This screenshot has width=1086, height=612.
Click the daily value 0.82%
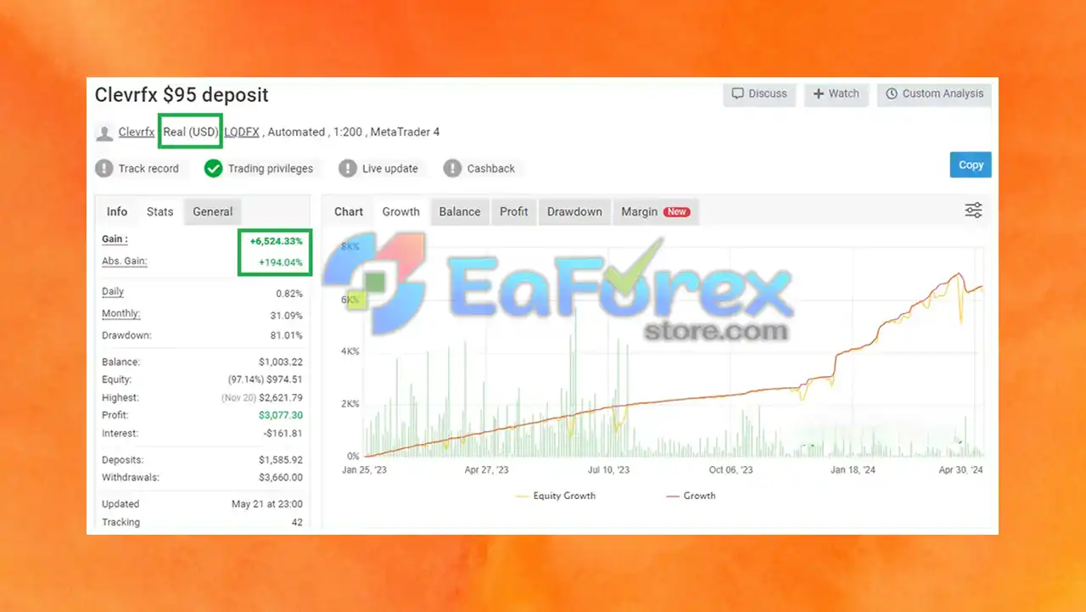pyautogui.click(x=289, y=294)
